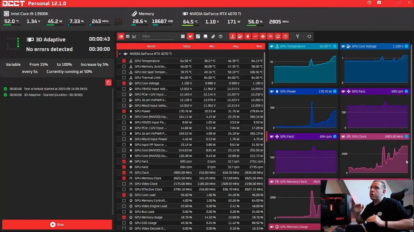
Task: Copy the test log with red copy icon
Action: pos(109,82)
